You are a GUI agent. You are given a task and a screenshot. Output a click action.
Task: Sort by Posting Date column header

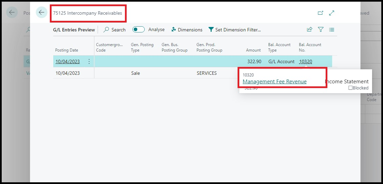pyautogui.click(x=67, y=50)
